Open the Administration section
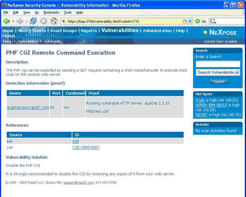 point(157,31)
